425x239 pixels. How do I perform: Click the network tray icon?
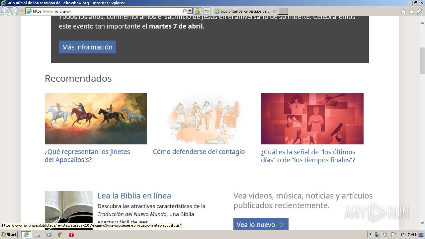pos(378,235)
